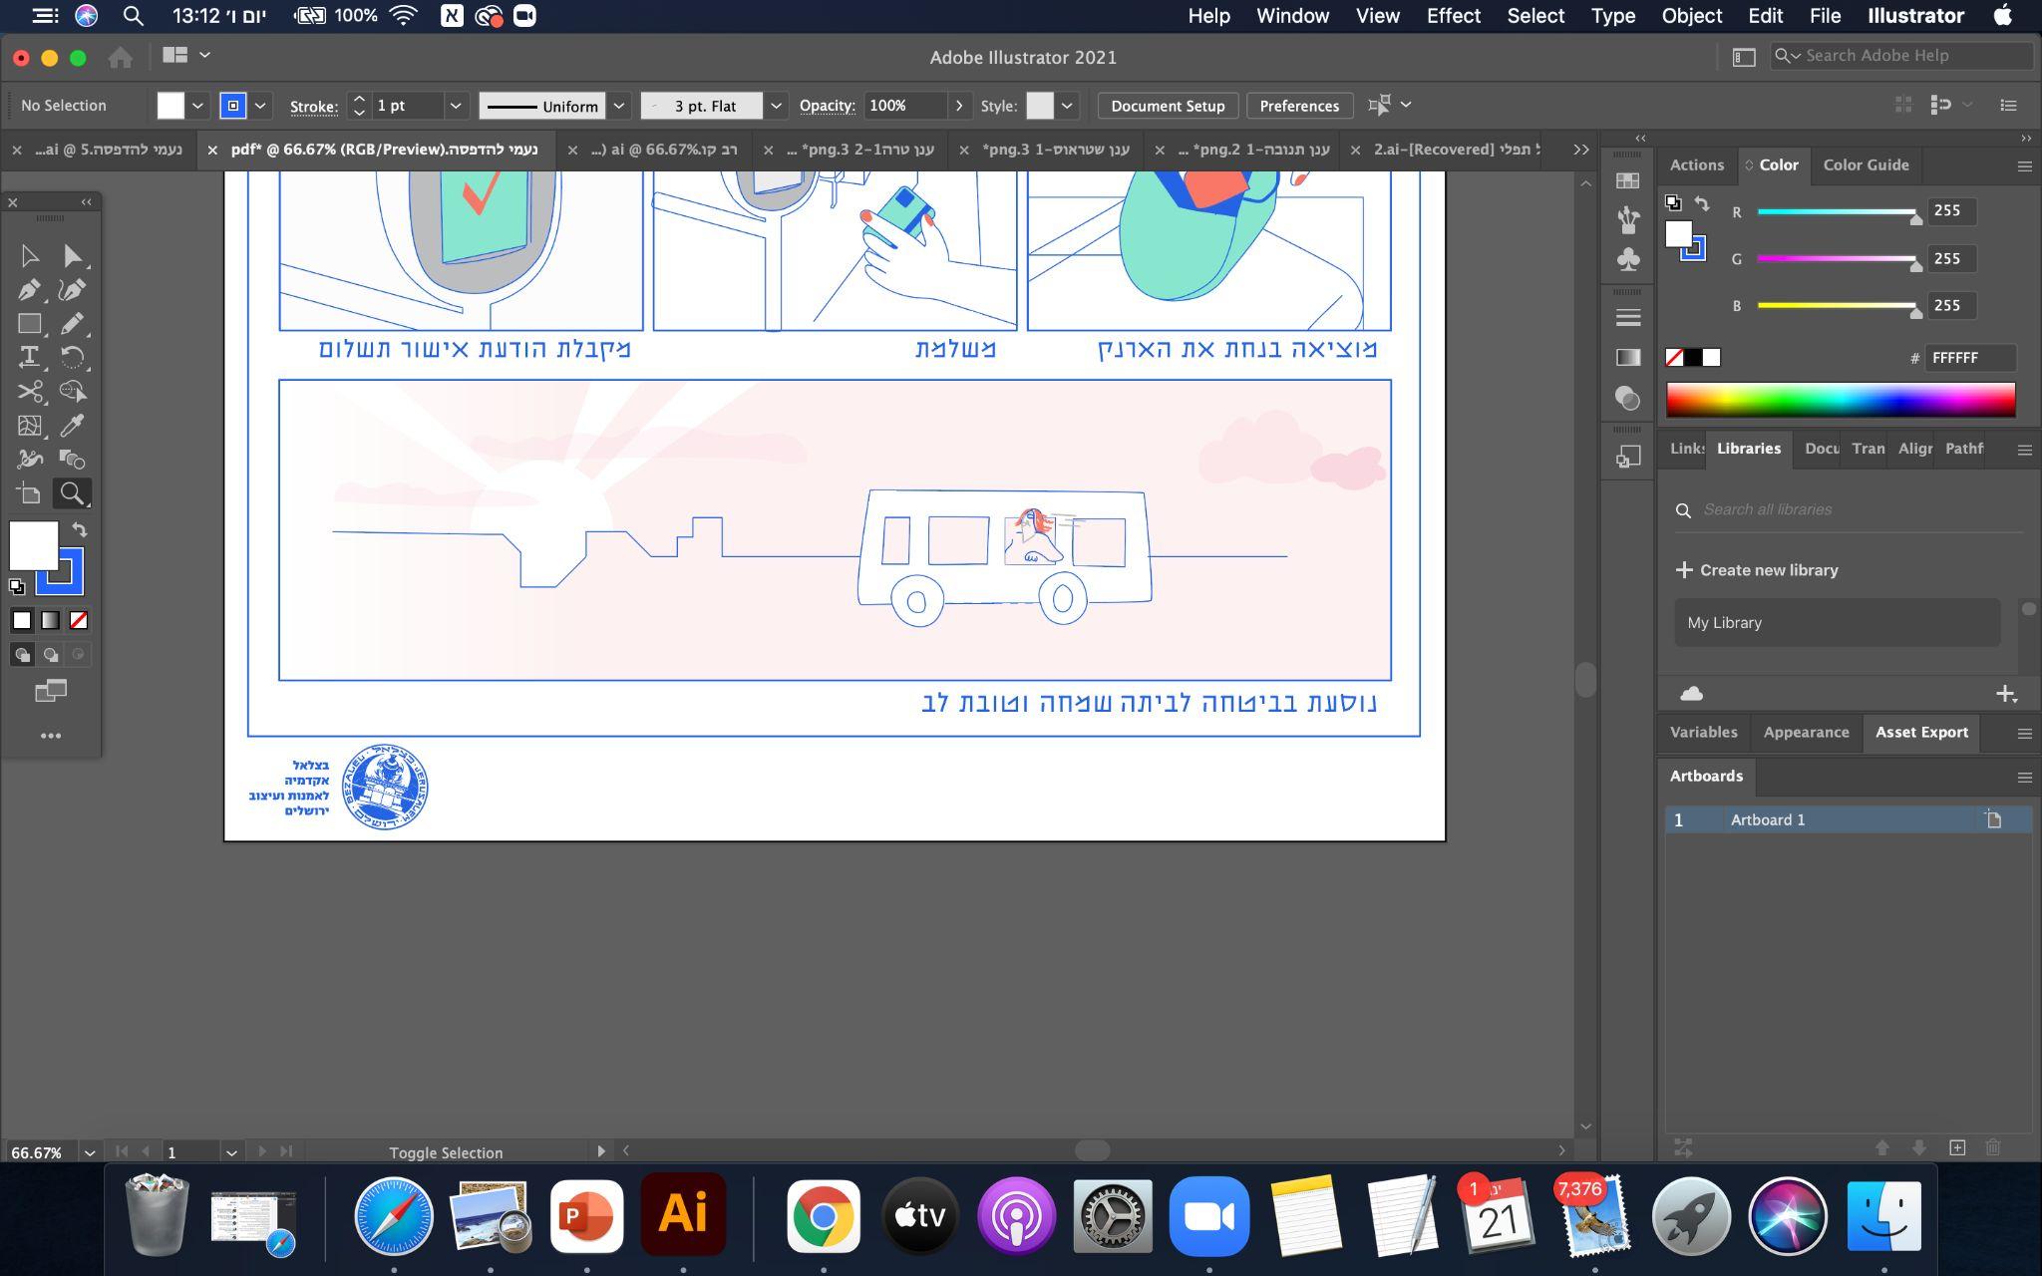Switch to the Appearance panel tab

click(x=1806, y=733)
